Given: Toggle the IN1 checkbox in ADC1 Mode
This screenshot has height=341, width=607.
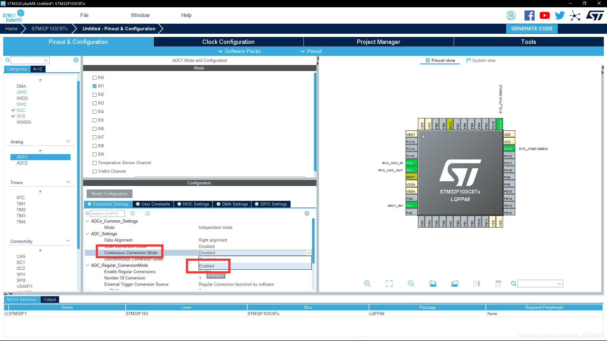Looking at the screenshot, I should click(94, 86).
